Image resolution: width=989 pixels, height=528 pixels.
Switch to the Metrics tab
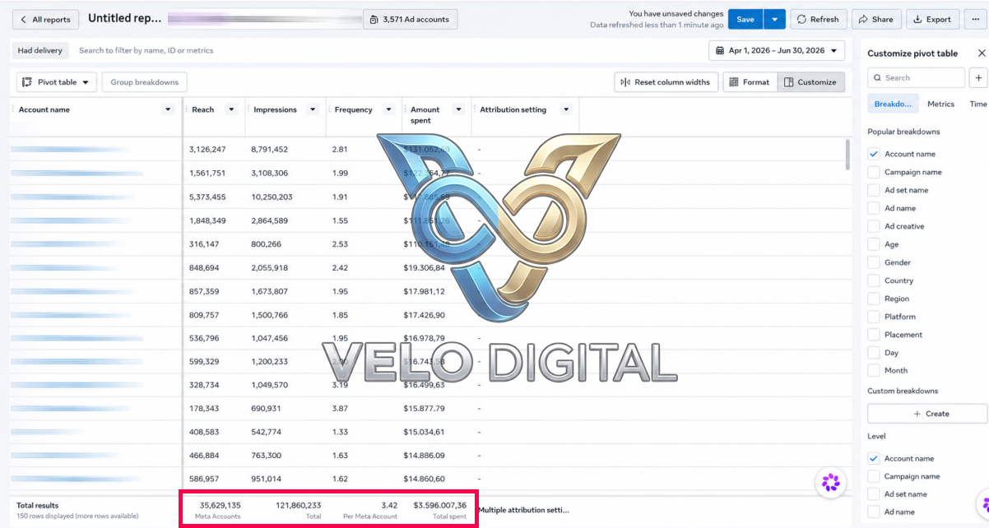tap(940, 104)
